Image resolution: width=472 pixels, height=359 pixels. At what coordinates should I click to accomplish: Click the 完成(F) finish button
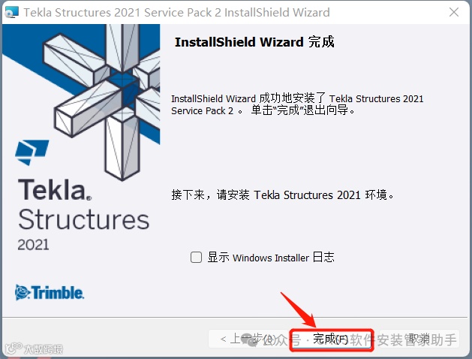click(331, 339)
